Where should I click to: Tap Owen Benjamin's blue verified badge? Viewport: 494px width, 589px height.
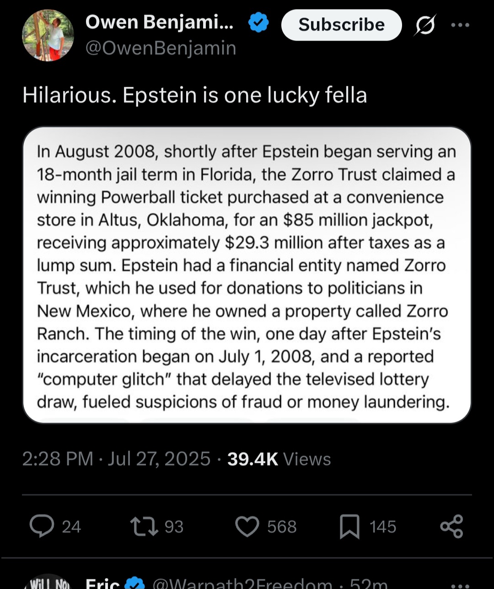[x=258, y=23]
